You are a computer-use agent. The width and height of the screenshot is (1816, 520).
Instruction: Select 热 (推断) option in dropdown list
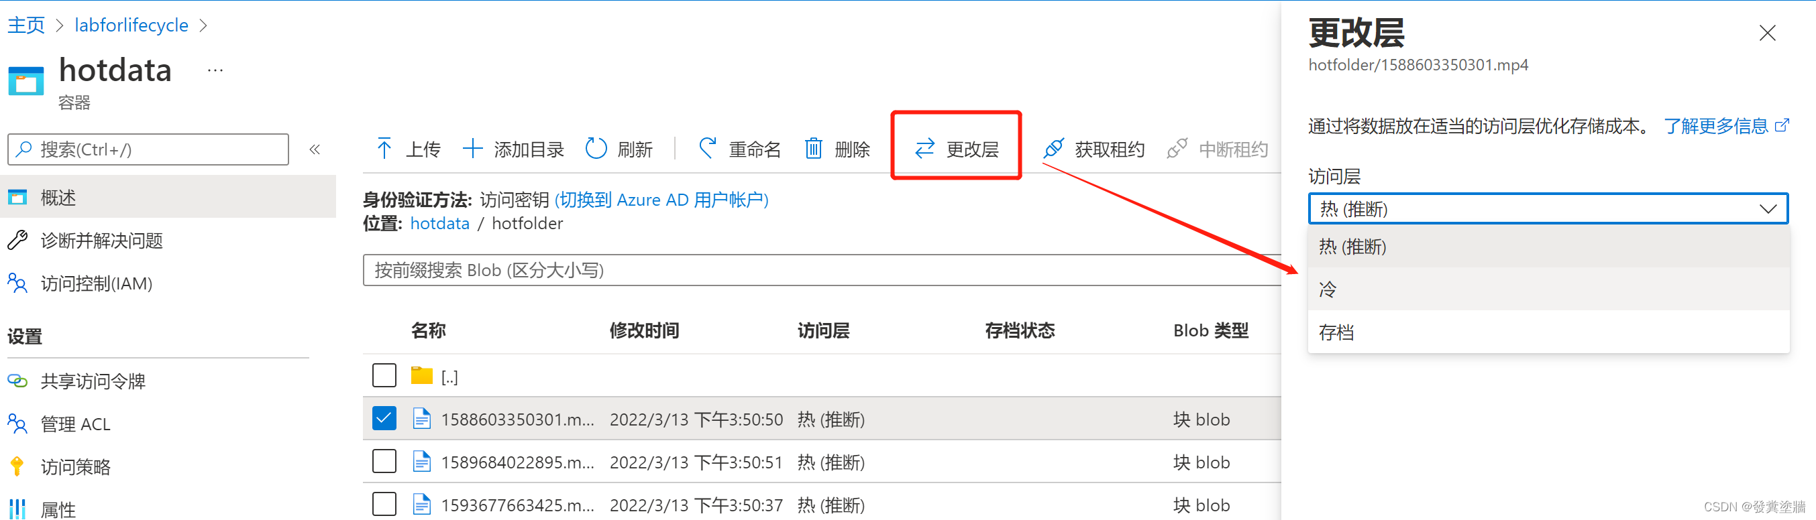coord(1548,247)
